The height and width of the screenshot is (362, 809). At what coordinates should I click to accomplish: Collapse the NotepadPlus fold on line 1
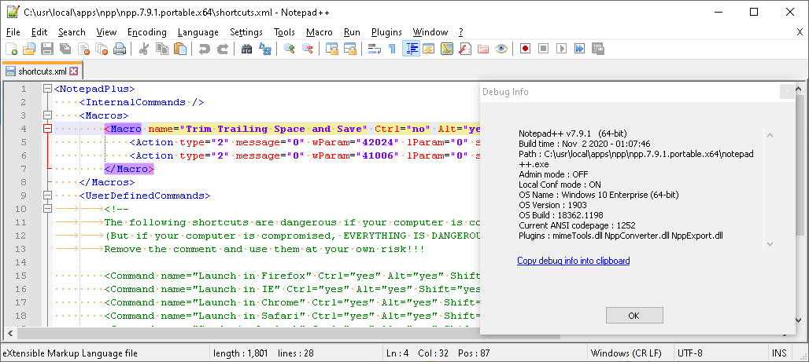(x=48, y=90)
